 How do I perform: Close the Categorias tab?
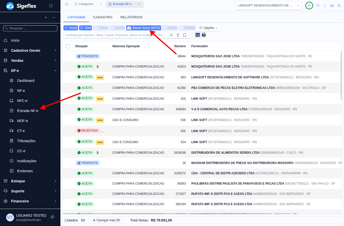pos(101,4)
